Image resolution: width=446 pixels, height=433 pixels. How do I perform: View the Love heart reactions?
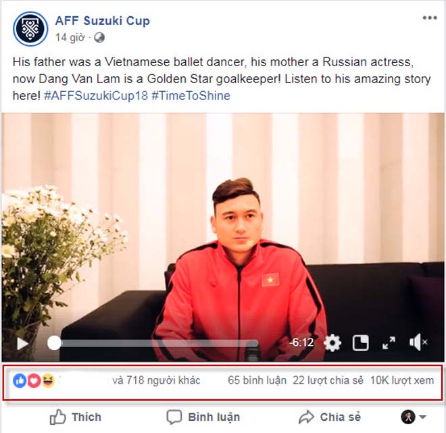pos(34,380)
